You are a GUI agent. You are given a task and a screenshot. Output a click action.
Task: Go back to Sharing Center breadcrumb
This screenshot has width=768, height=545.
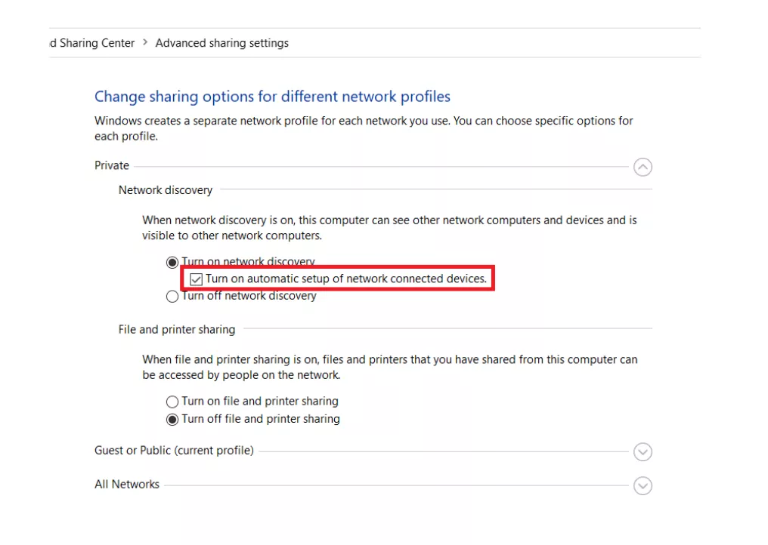point(92,43)
